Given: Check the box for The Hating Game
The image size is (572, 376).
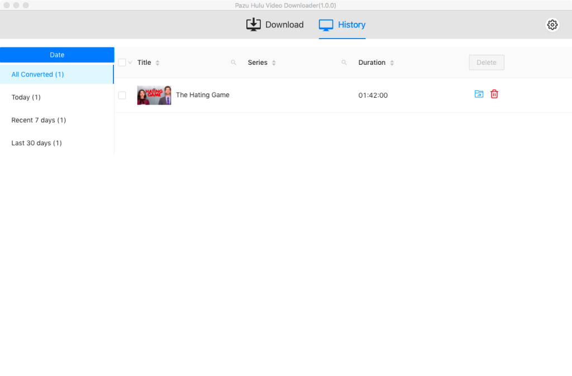Looking at the screenshot, I should (122, 95).
